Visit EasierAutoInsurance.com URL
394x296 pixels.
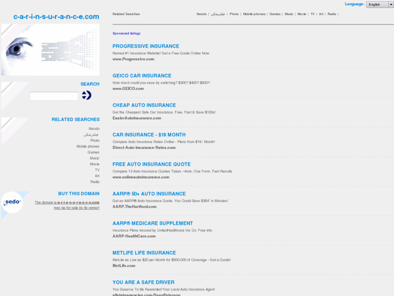[137, 118]
